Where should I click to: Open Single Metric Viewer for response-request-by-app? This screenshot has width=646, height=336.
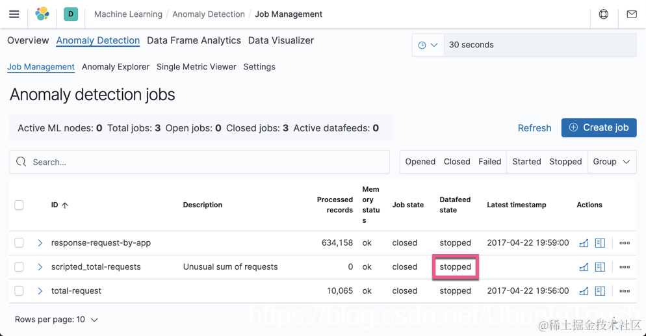tap(584, 243)
